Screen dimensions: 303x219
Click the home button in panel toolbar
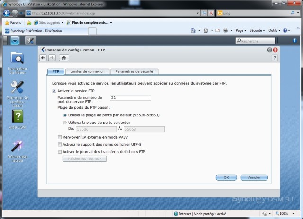(x=63, y=58)
